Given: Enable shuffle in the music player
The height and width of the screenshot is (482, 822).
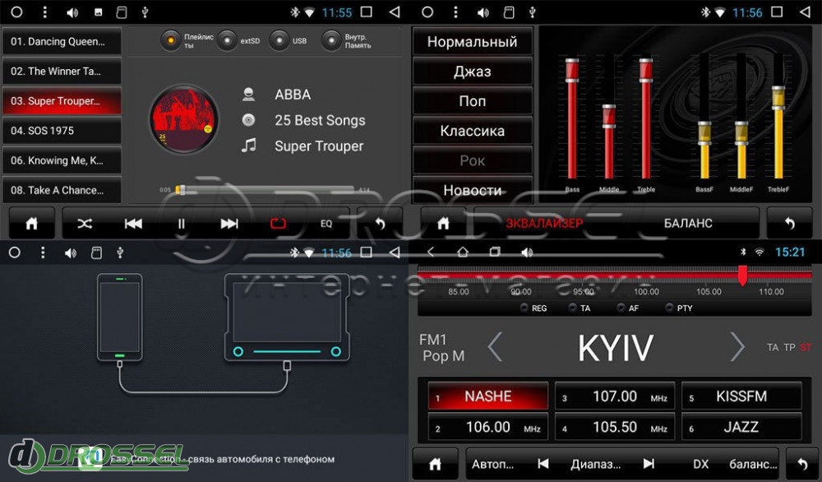Looking at the screenshot, I should [85, 223].
